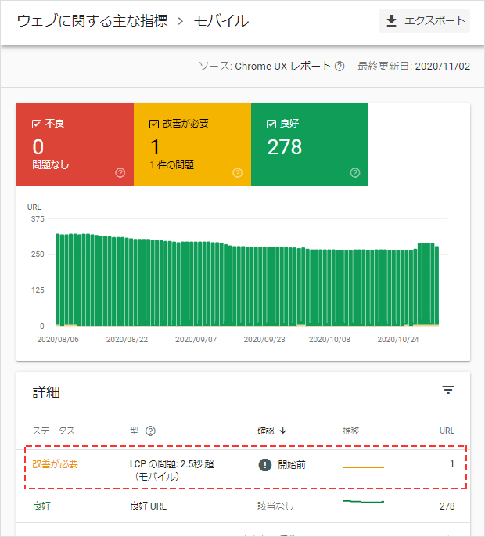Viewport: 485px width, 537px height.
Task: Open the filter icon in 詳細 section
Action: click(x=448, y=390)
